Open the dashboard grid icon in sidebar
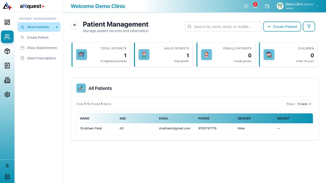 [x=7, y=22]
